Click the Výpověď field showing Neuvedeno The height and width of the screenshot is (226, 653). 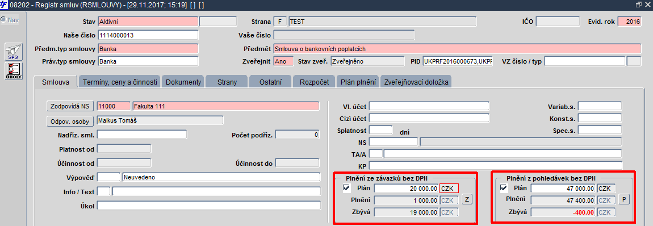click(x=221, y=177)
